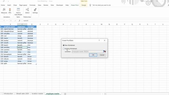The width and height of the screenshot is (169, 95).
Task: Click the horizontal scrollbar left arrow
Action: (105, 94)
